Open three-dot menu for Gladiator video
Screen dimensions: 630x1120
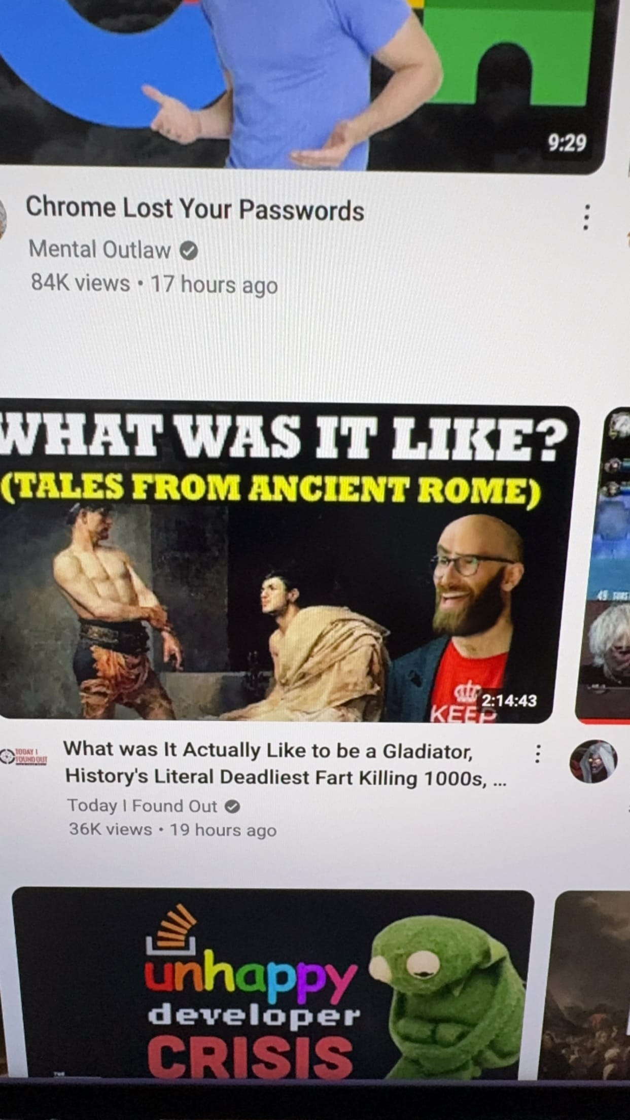coord(538,754)
